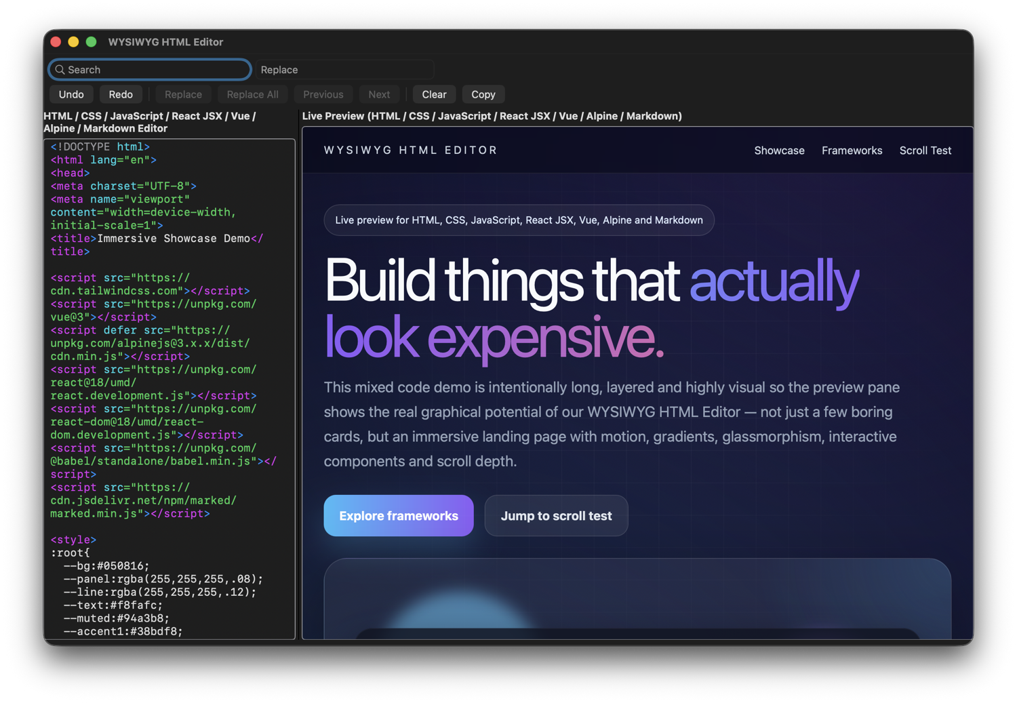Click the Jump to scroll test button
The height and width of the screenshot is (703, 1017).
(556, 516)
